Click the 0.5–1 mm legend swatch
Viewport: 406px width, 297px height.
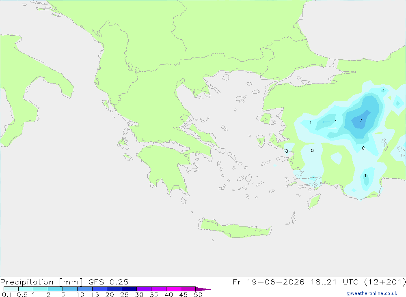click(26, 289)
